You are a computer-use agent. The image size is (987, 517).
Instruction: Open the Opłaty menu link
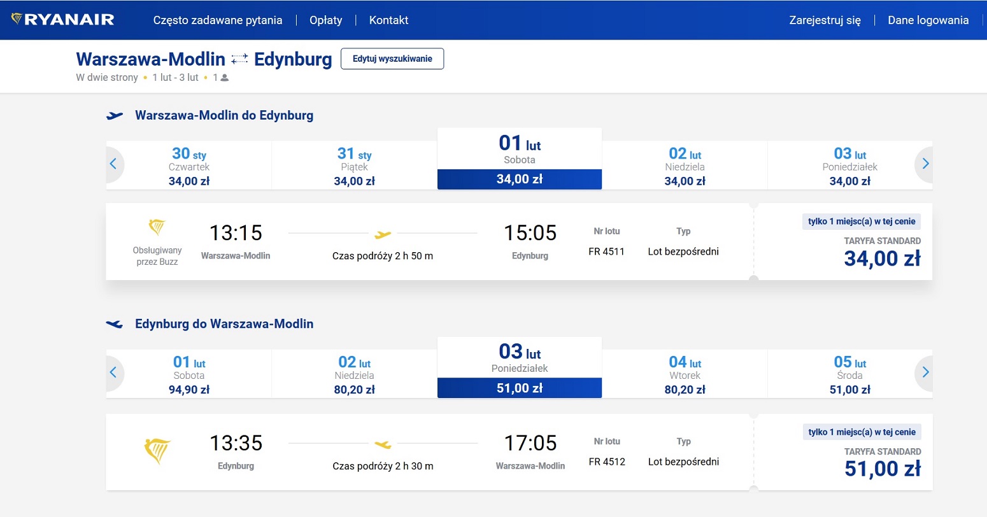tap(326, 20)
